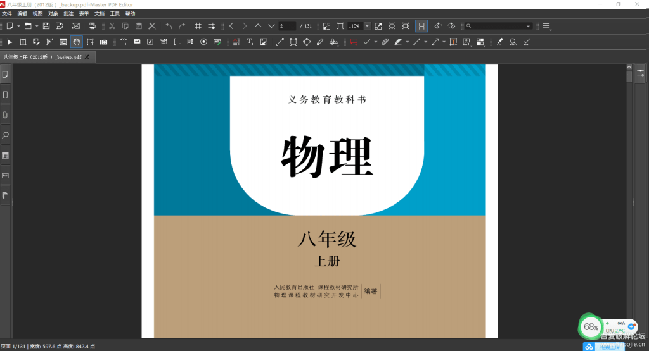This screenshot has height=351, width=649.
Task: Open the 帮助 menu
Action: (130, 14)
